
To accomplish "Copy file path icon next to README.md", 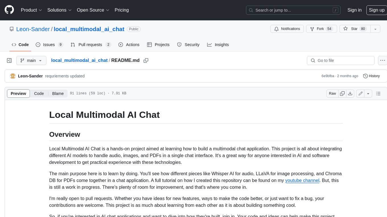I will pyautogui.click(x=146, y=60).
